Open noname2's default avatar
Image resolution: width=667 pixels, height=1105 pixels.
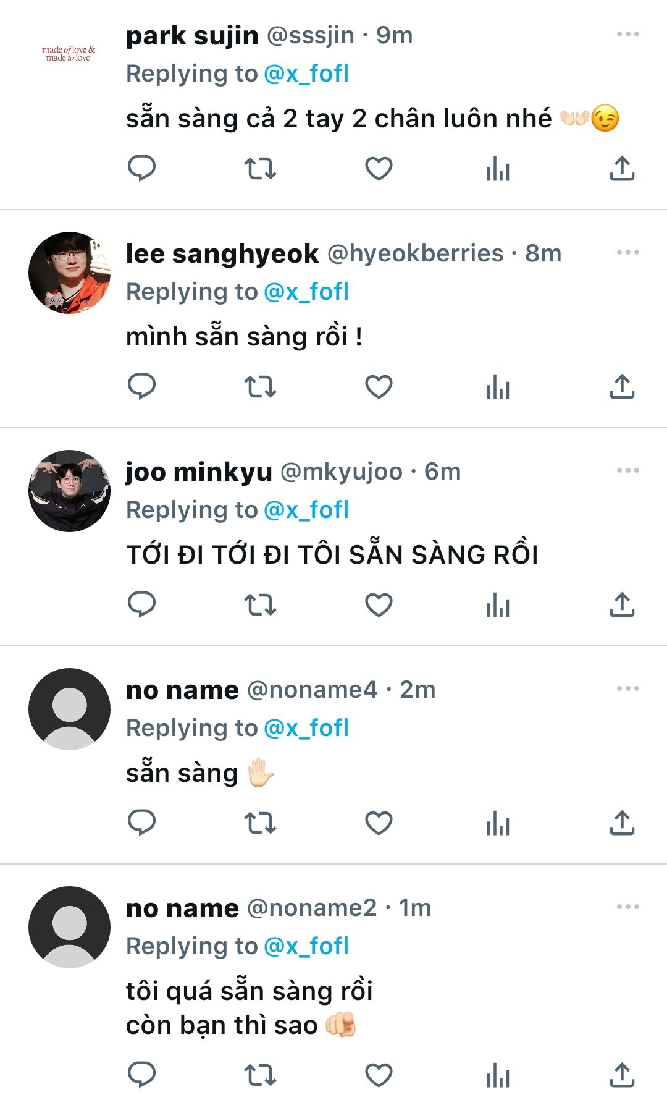(x=69, y=927)
